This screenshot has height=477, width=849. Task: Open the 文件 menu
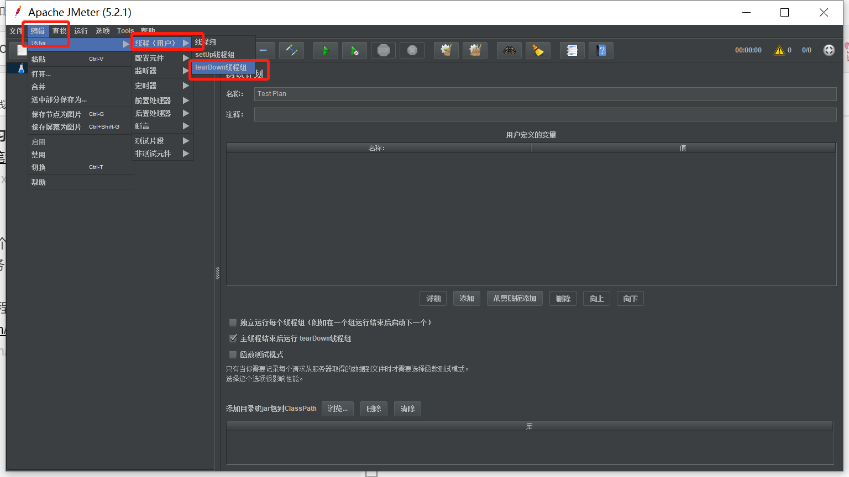(x=16, y=31)
